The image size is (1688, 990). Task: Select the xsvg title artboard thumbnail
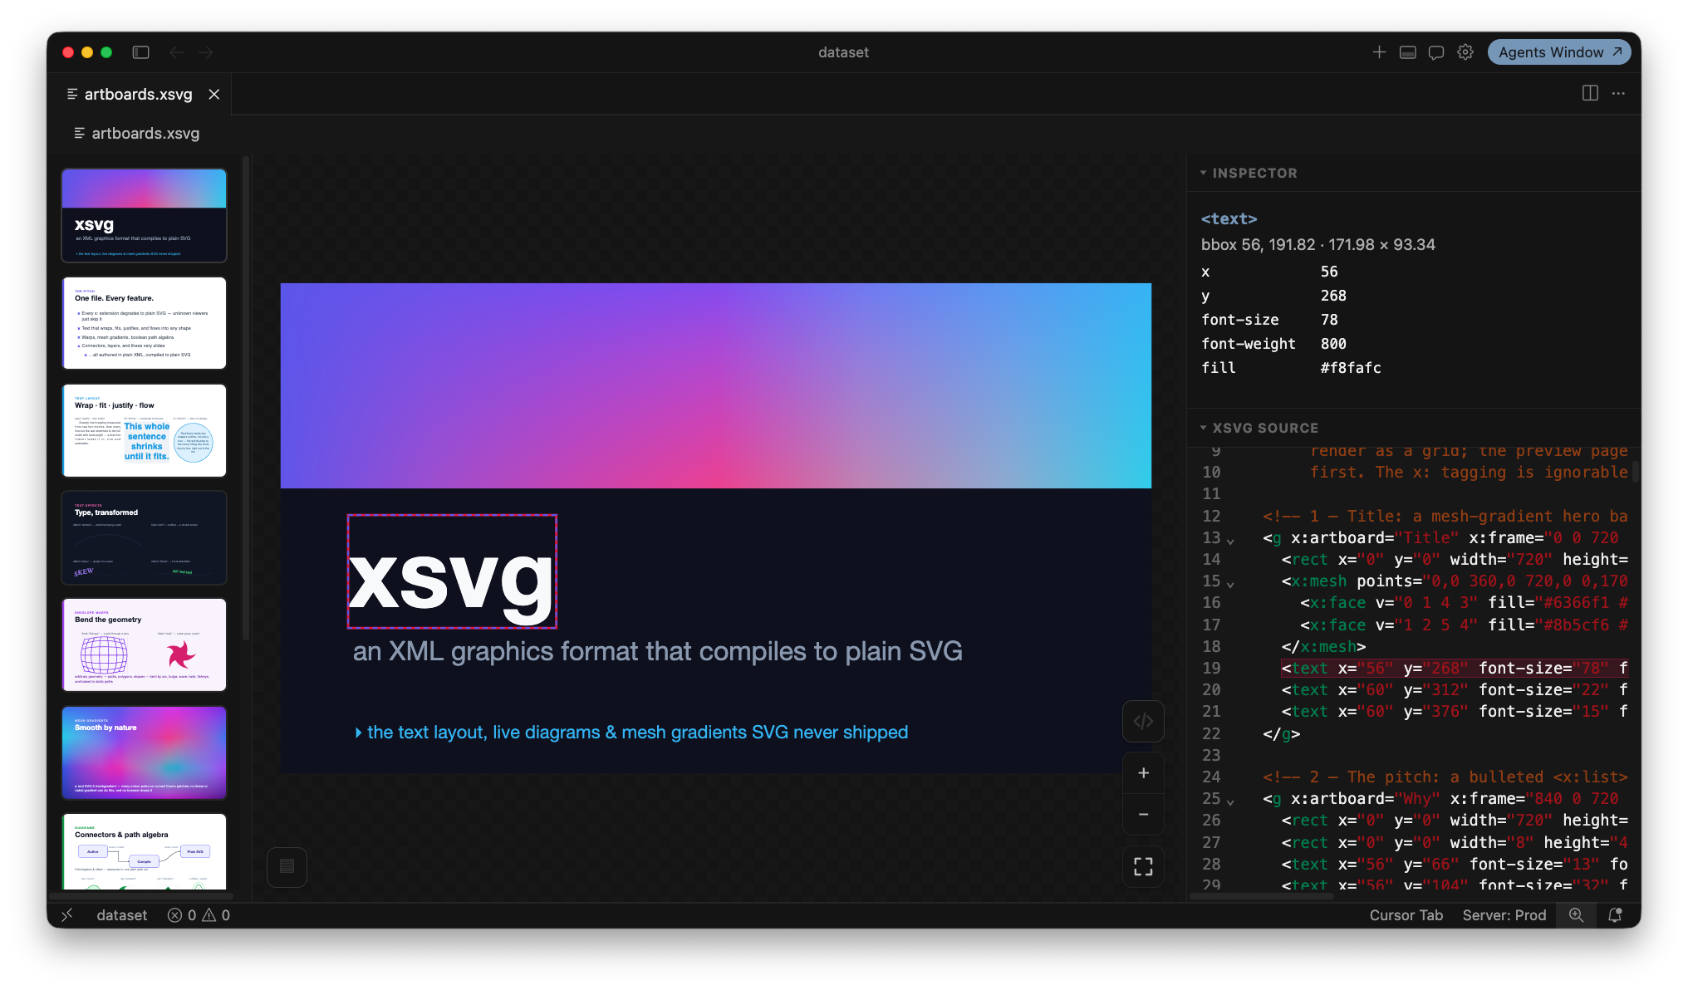pos(144,215)
